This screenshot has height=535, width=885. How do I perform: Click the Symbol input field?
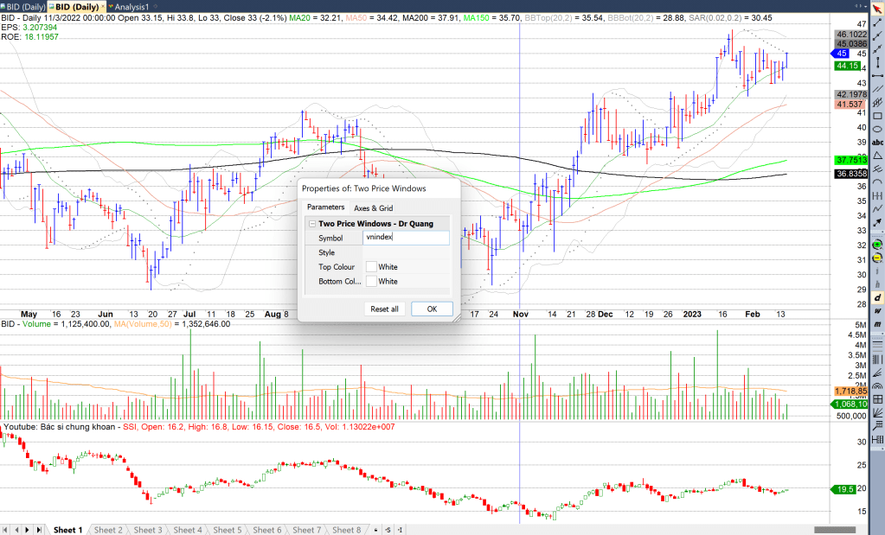tap(406, 238)
